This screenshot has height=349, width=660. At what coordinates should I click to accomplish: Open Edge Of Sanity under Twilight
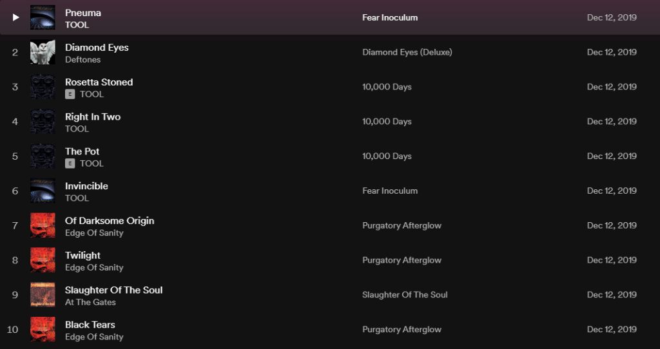coord(94,268)
